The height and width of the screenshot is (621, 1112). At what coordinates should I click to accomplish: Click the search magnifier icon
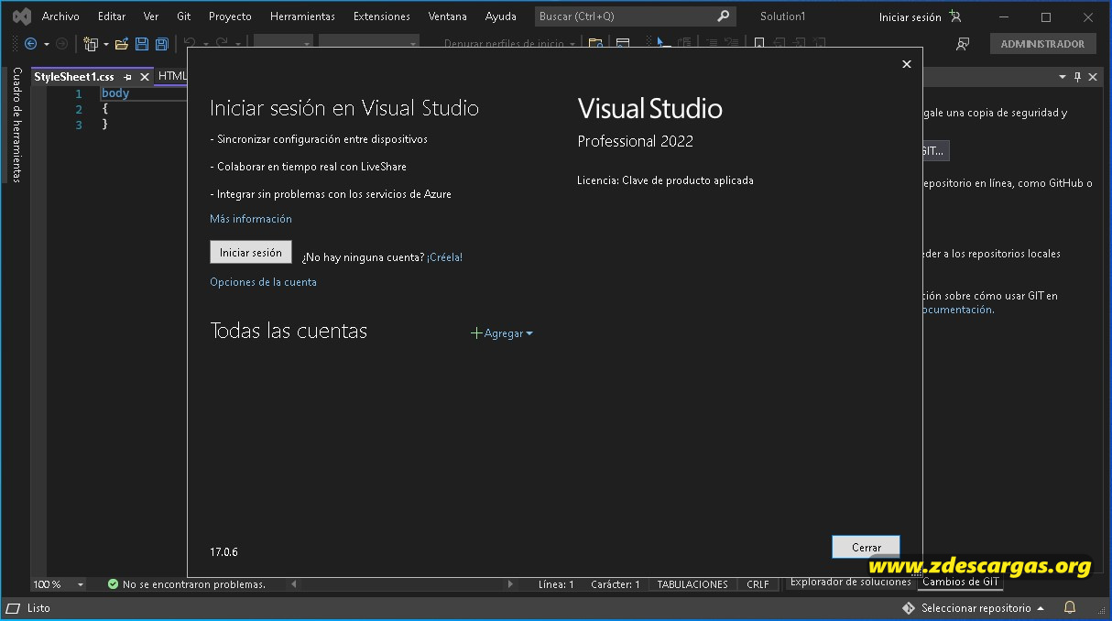(x=724, y=16)
